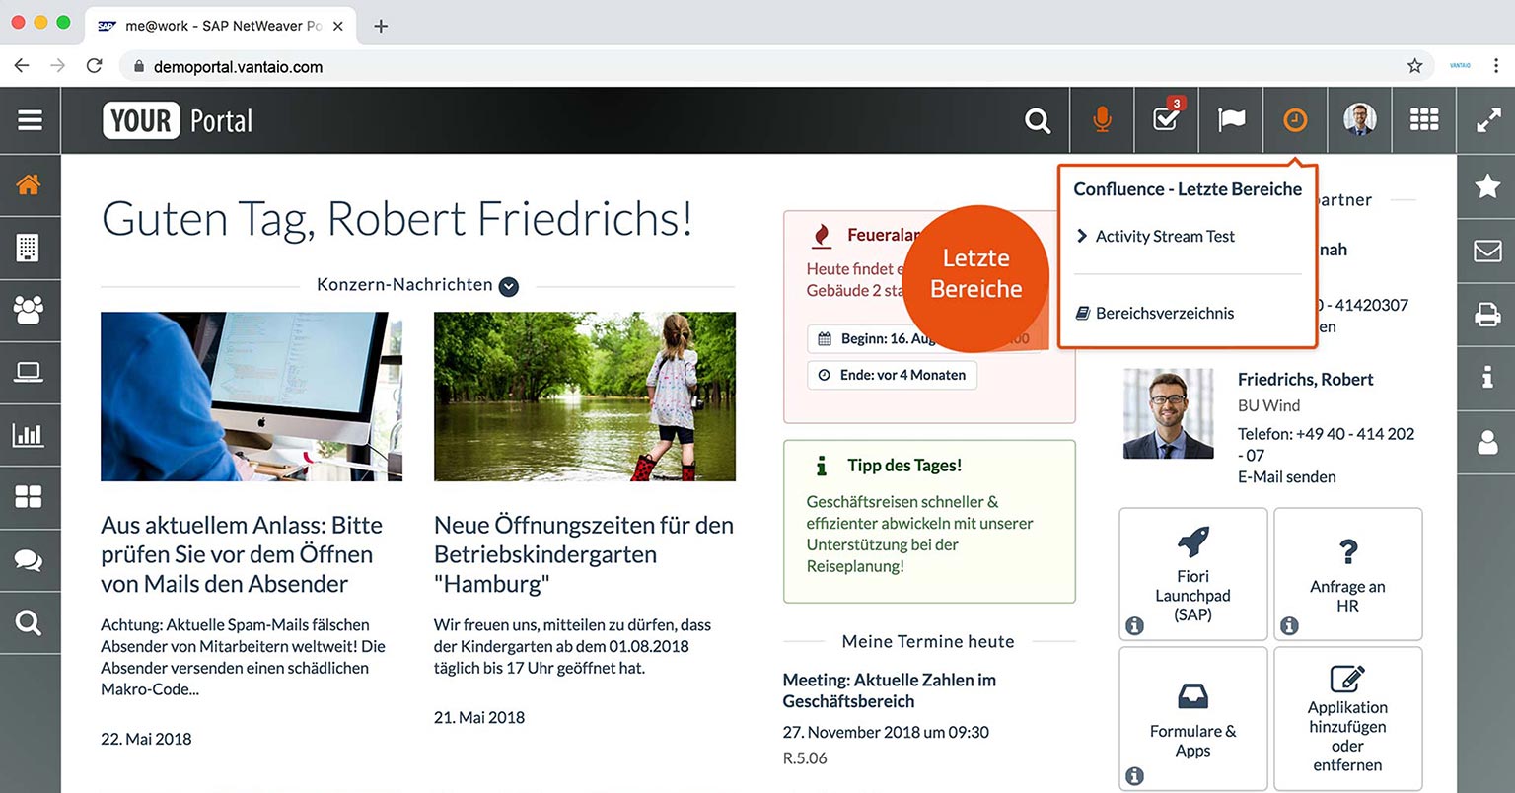Open the Anfrage an HR tile
Screen dimensions: 1515x793
pyautogui.click(x=1348, y=574)
